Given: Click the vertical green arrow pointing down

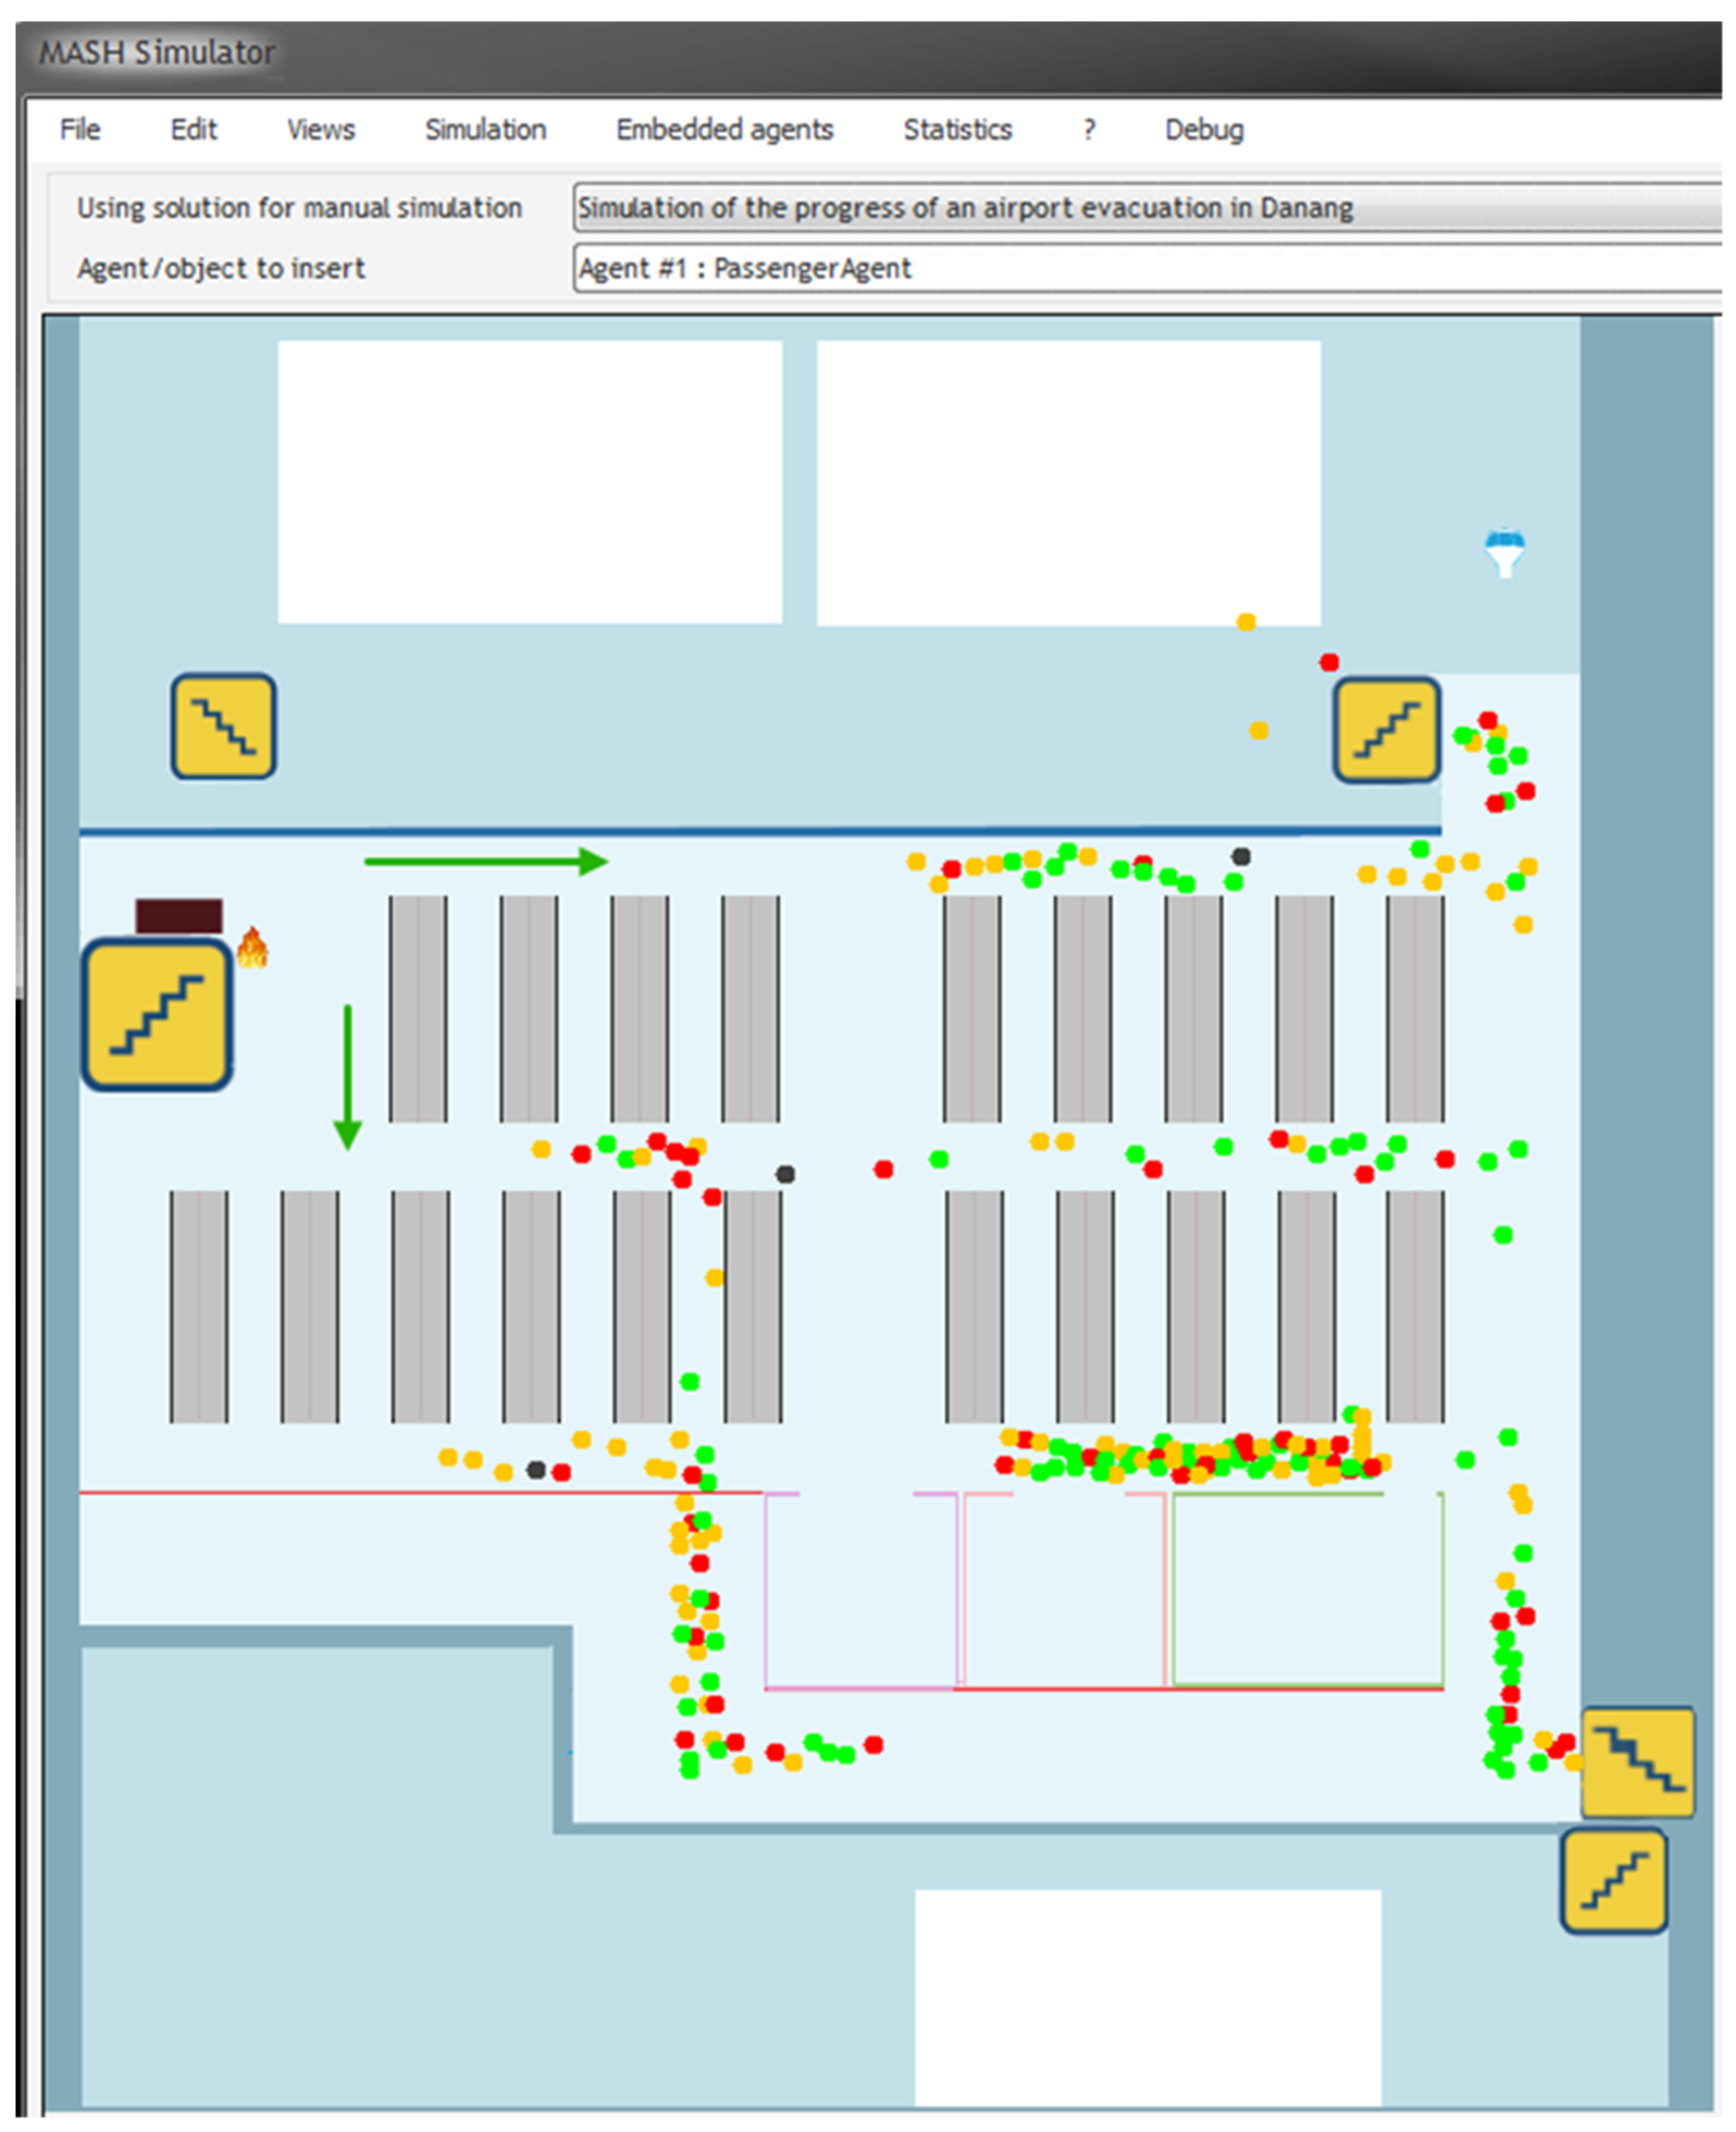Looking at the screenshot, I should (347, 1077).
